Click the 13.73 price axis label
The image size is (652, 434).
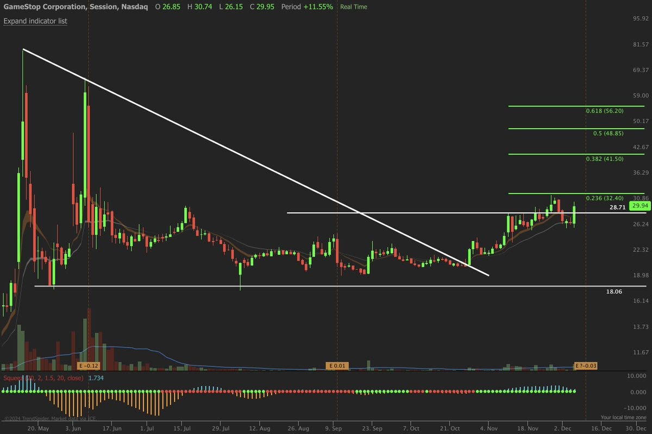(641, 327)
